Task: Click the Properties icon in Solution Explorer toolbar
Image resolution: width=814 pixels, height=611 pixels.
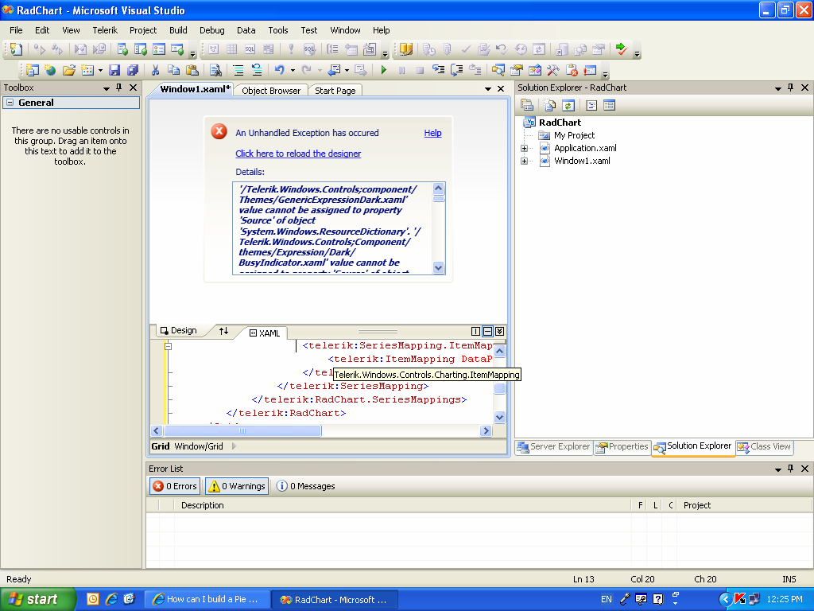Action: tap(527, 106)
